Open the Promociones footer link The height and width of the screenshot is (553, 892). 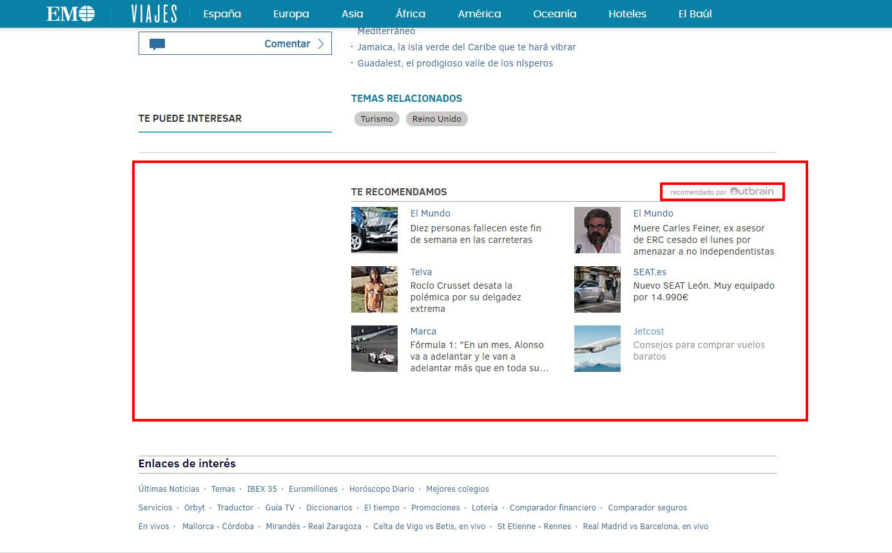coord(436,508)
